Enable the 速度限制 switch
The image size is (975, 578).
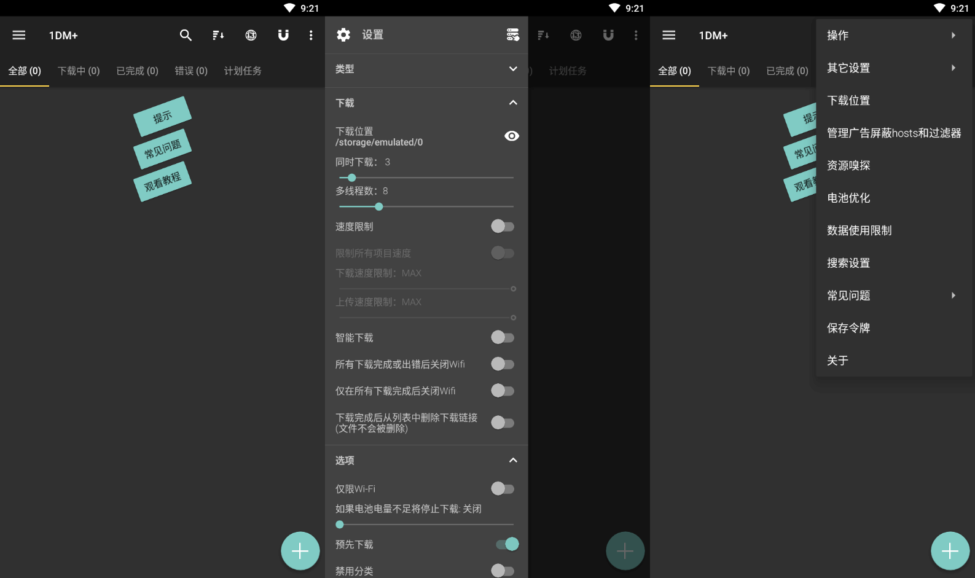coord(503,227)
